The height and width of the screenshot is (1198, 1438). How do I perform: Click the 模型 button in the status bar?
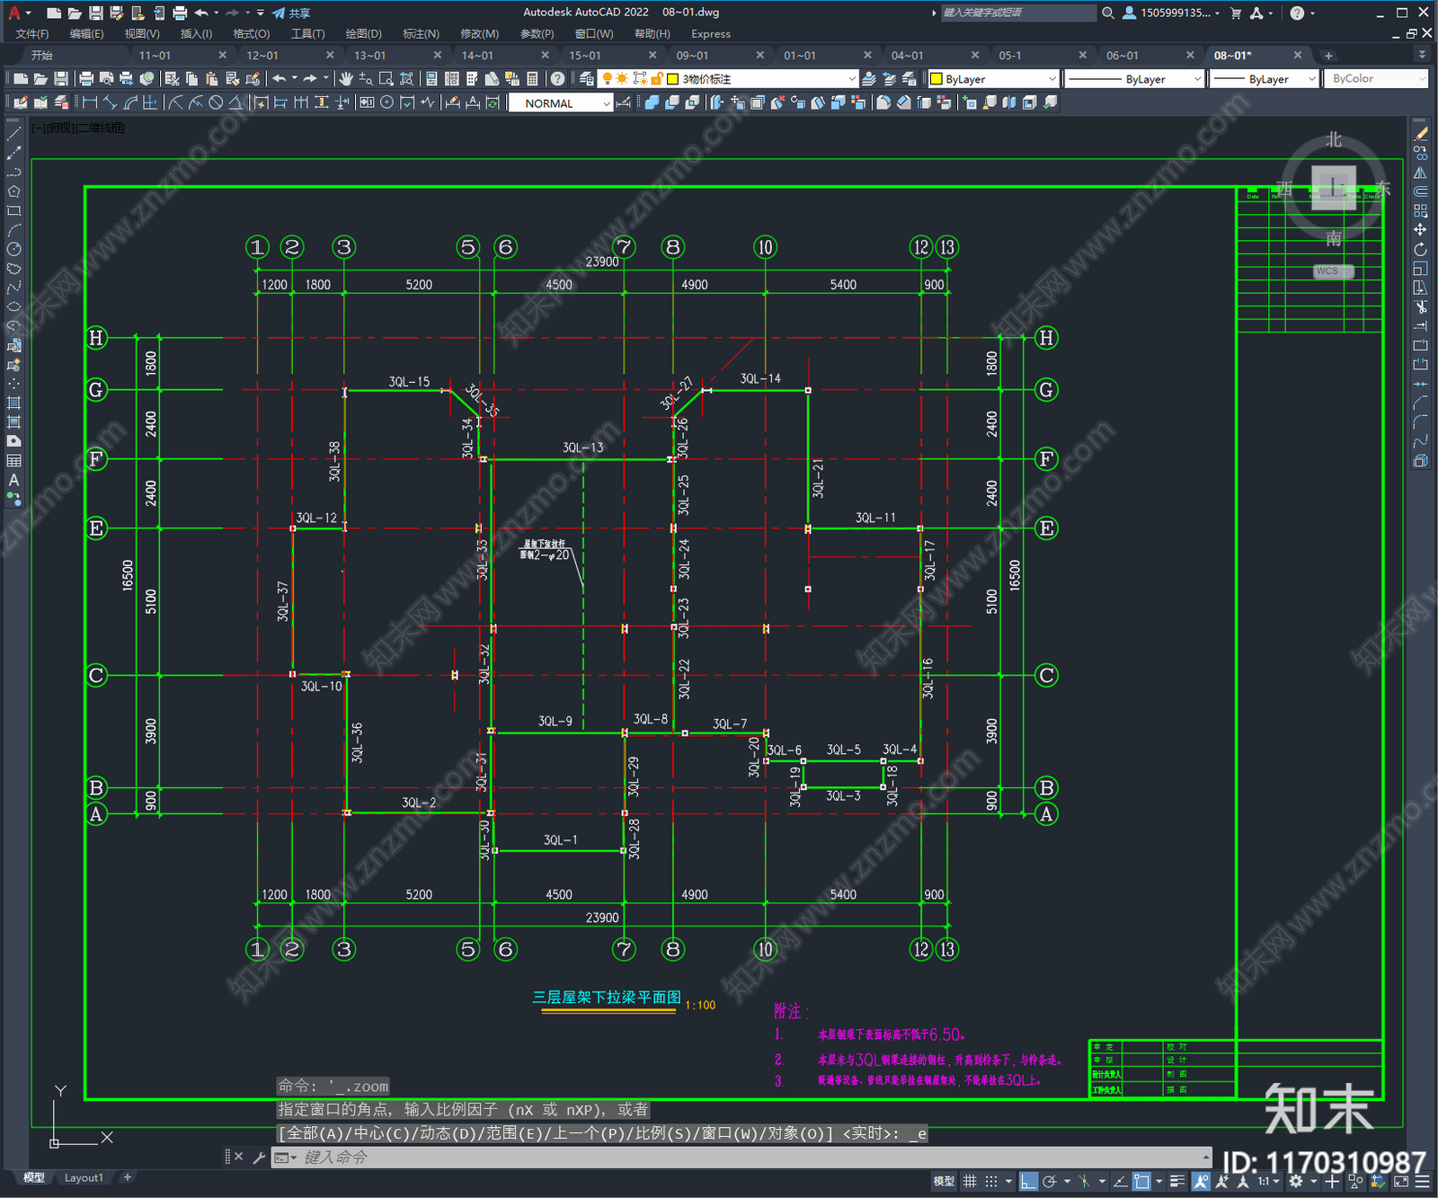pos(944,1182)
